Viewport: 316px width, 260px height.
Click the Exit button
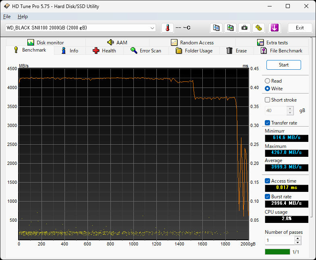click(x=299, y=28)
